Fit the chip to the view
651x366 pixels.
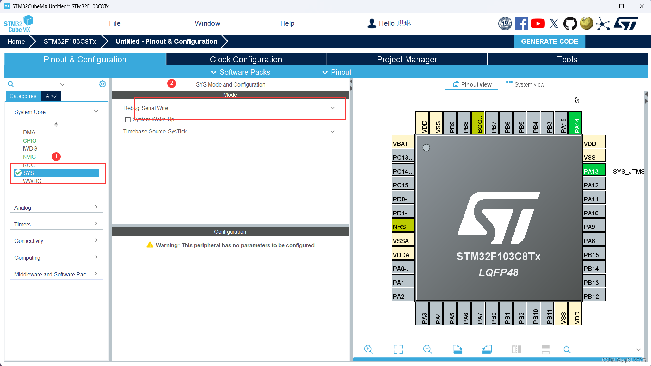pyautogui.click(x=398, y=349)
